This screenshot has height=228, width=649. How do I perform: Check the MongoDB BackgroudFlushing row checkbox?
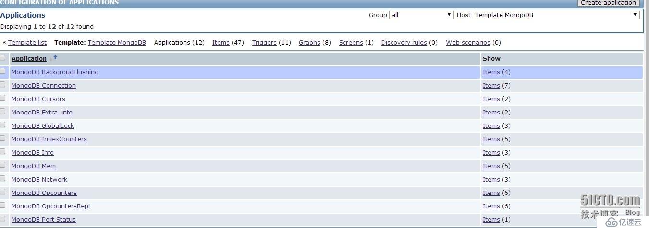coord(3,71)
